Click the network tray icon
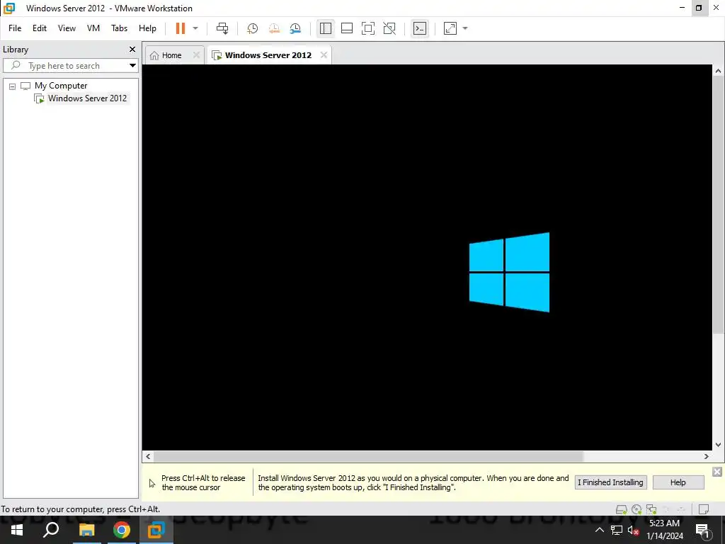Screen dimensions: 725x544 (617, 530)
